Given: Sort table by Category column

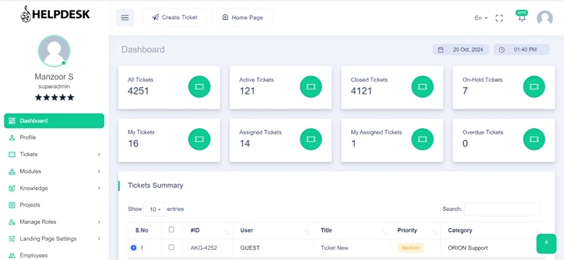Looking at the screenshot, I should (493, 230).
